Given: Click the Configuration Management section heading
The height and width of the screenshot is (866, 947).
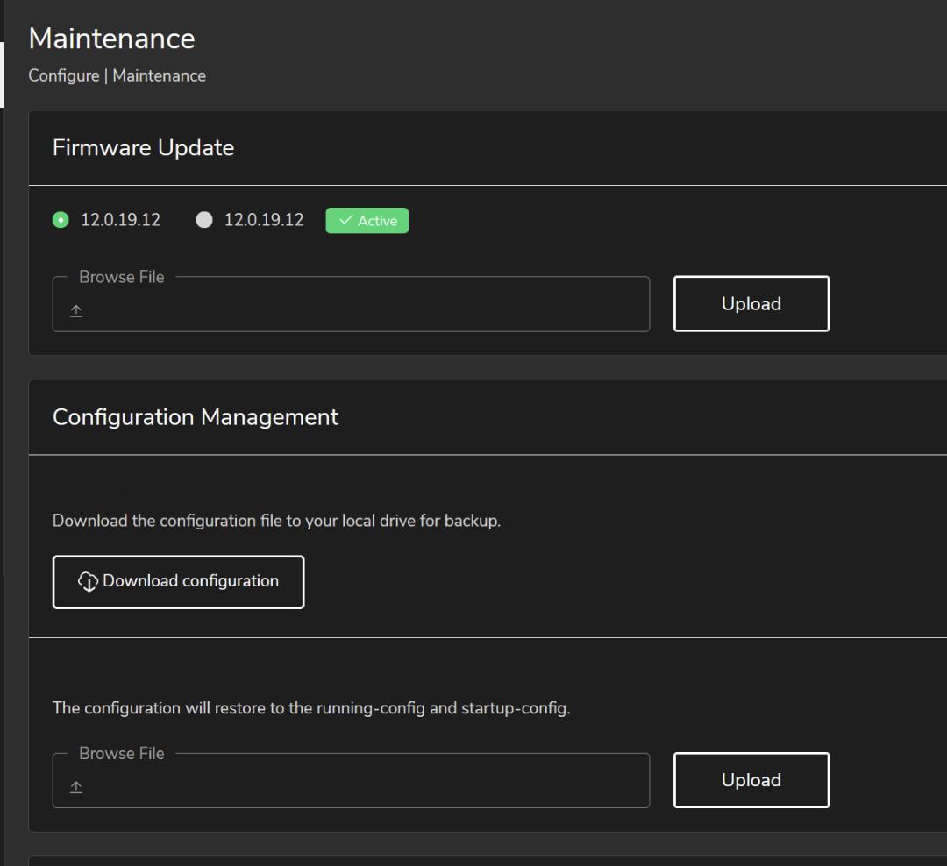Looking at the screenshot, I should tap(195, 416).
